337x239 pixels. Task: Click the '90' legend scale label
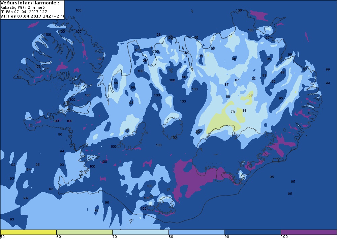pyautogui.click(x=227, y=237)
